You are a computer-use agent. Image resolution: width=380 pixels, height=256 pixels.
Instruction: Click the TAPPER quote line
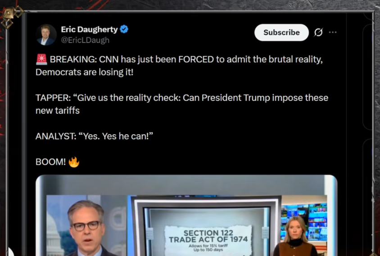(182, 104)
